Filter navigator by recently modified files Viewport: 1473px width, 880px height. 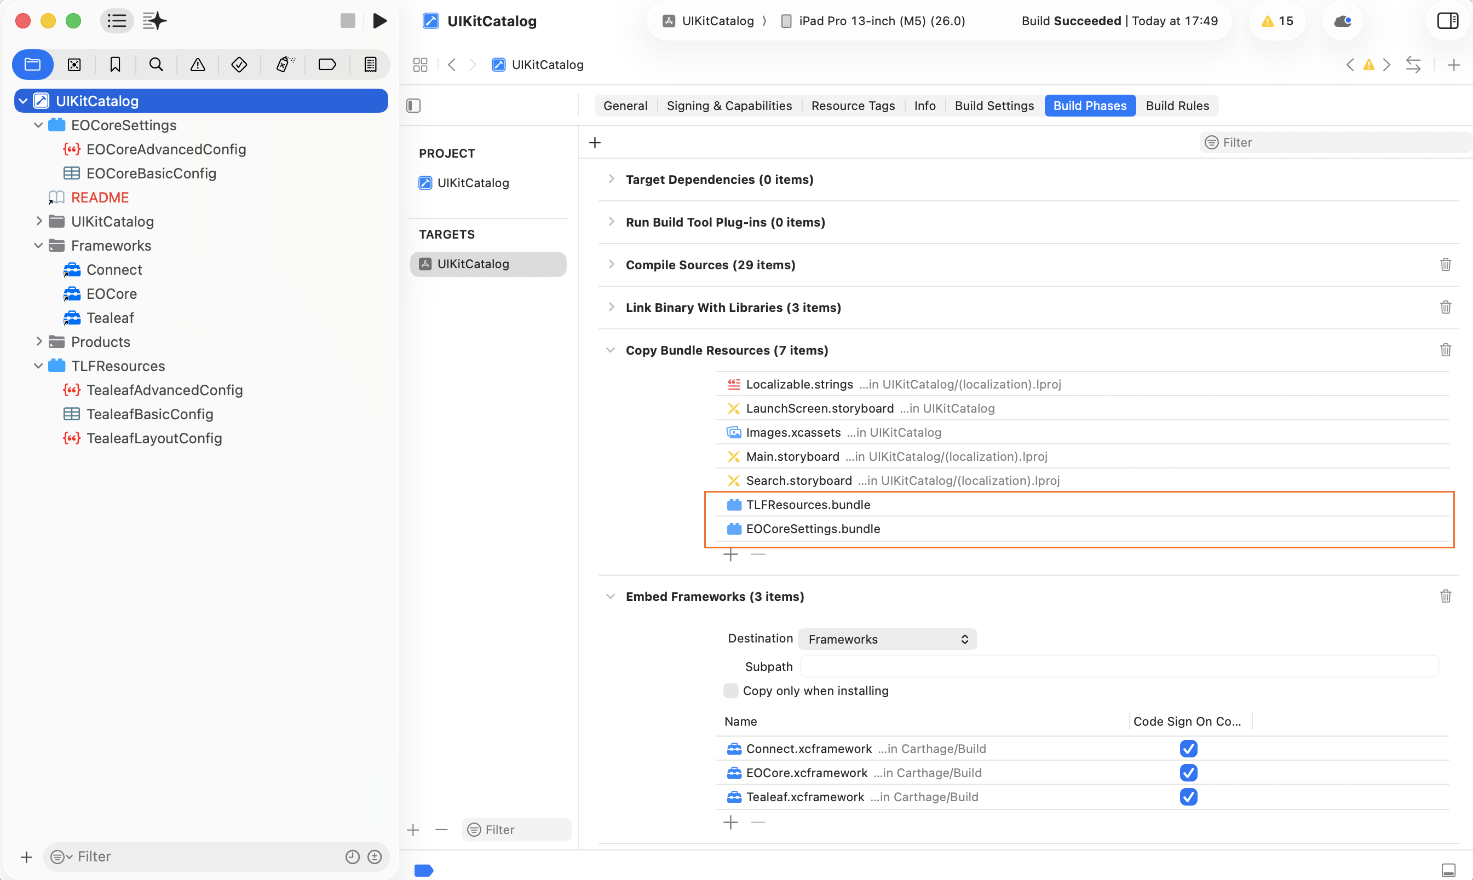click(x=353, y=857)
